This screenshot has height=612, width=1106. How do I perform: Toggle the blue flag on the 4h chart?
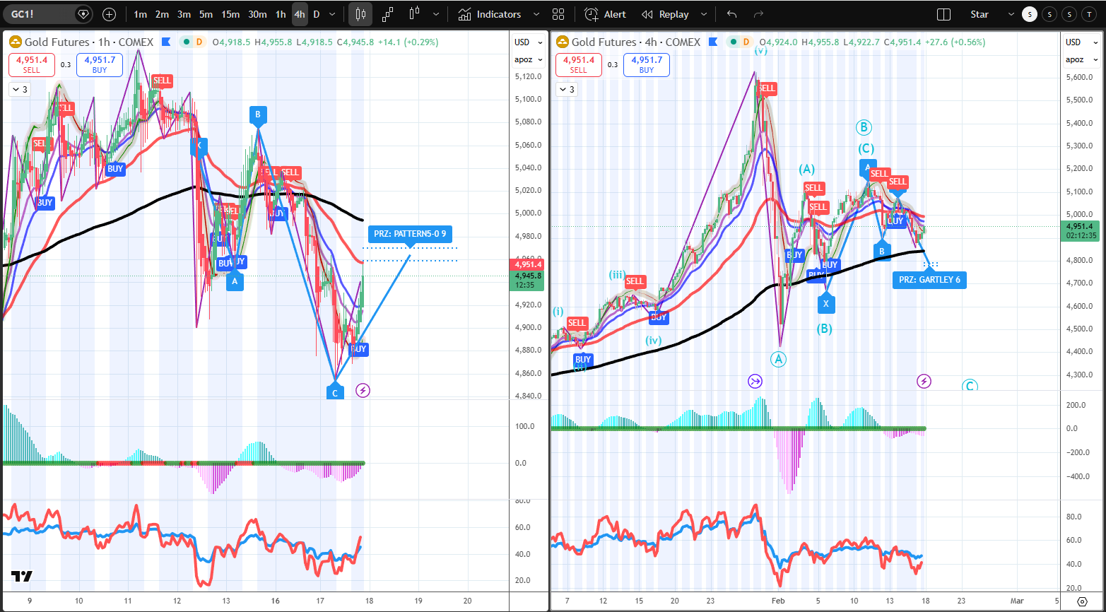point(714,42)
